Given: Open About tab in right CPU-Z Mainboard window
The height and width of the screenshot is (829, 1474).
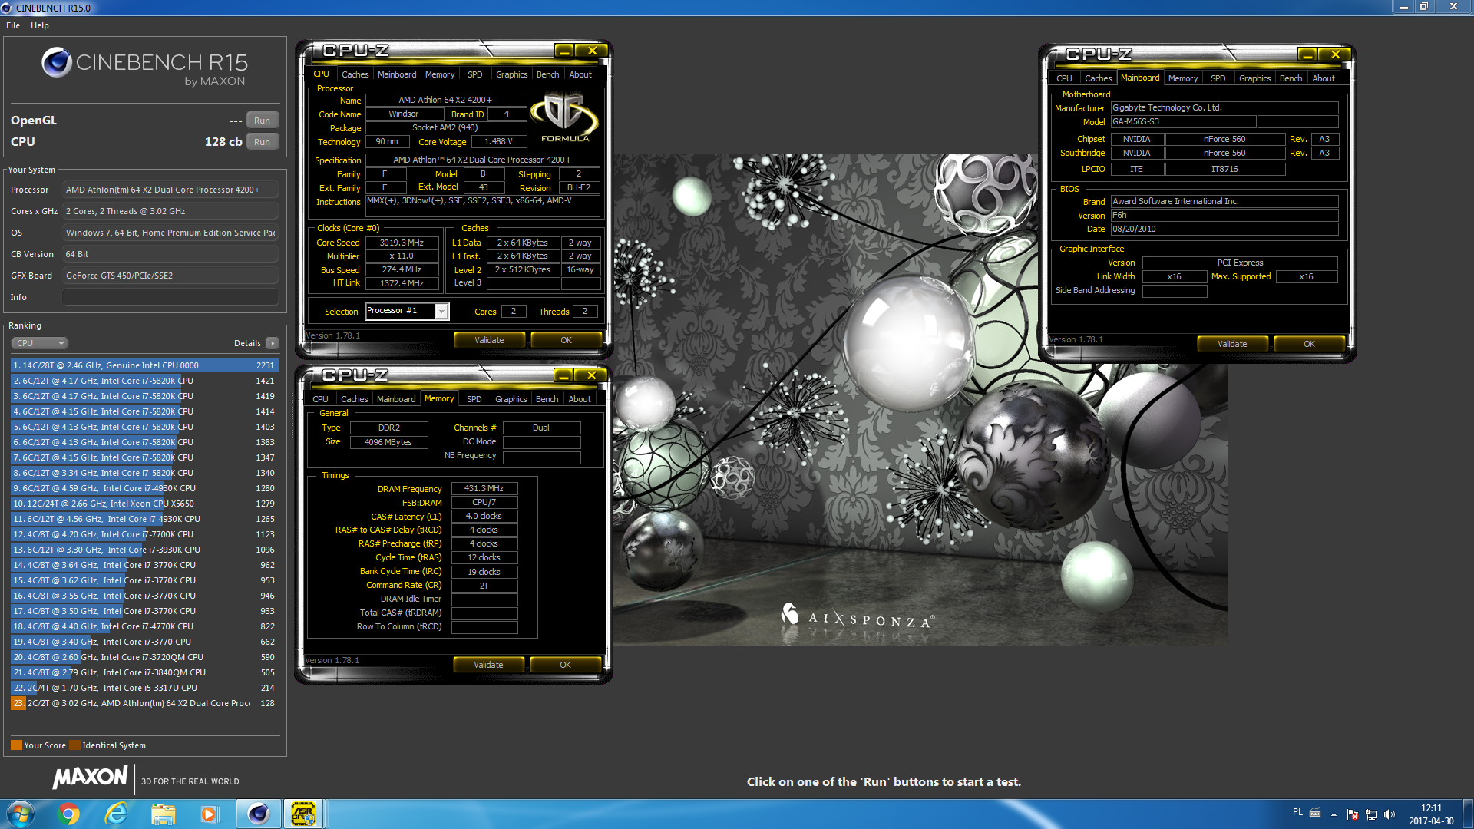Looking at the screenshot, I should 1324,78.
